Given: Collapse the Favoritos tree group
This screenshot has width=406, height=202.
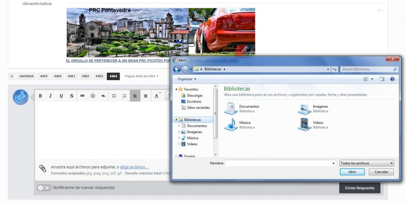Looking at the screenshot, I should click(177, 89).
